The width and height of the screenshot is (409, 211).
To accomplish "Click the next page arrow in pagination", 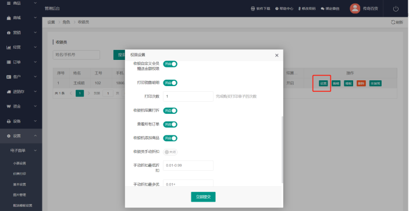I will pyautogui.click(x=88, y=93).
